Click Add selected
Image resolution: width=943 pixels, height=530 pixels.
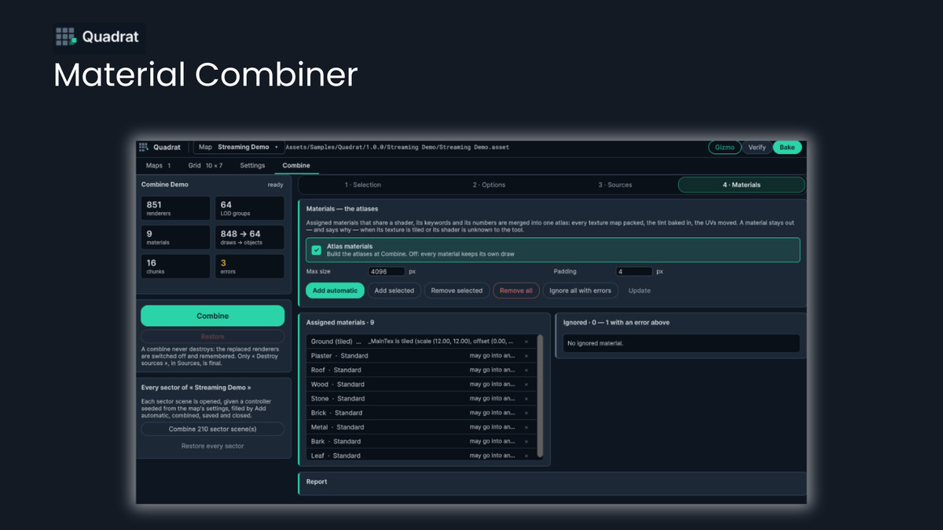(394, 291)
